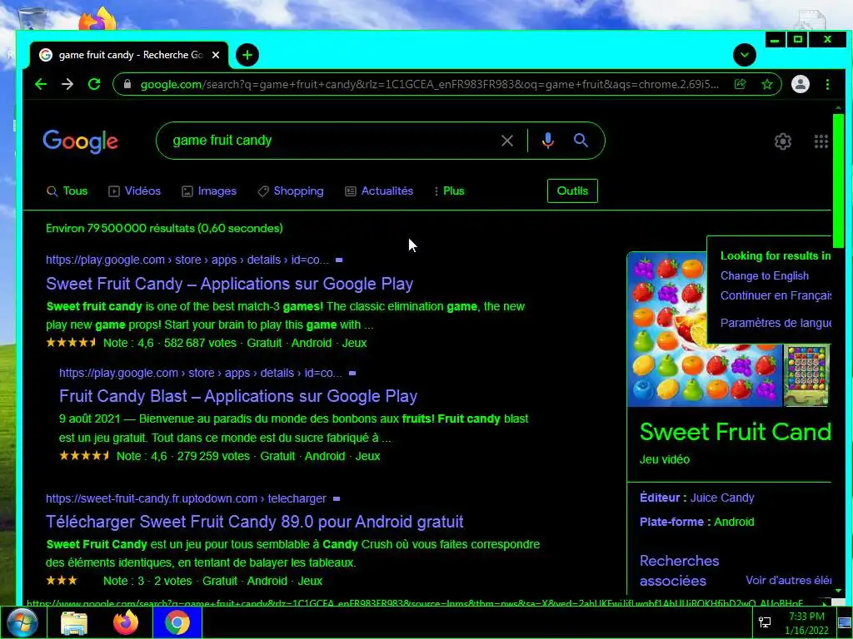Screen dimensions: 853x639
Task: Click the padlock site info icon
Action: pos(127,84)
